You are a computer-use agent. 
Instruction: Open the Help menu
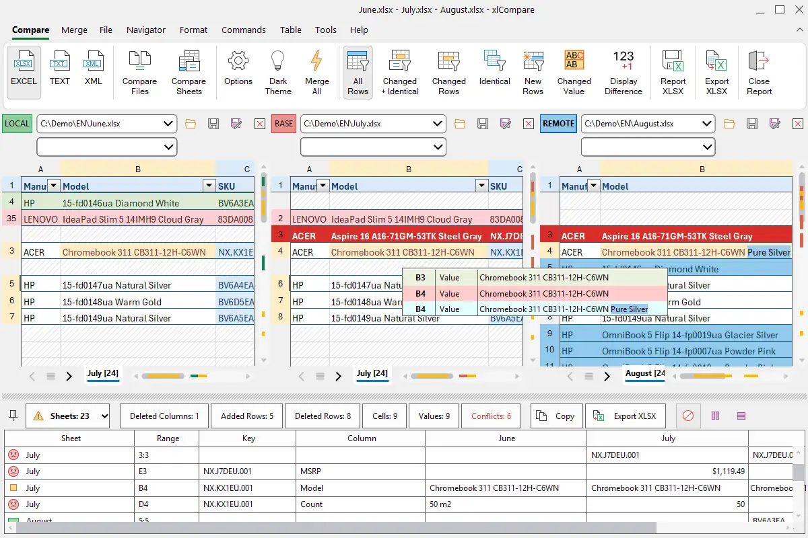tap(359, 30)
